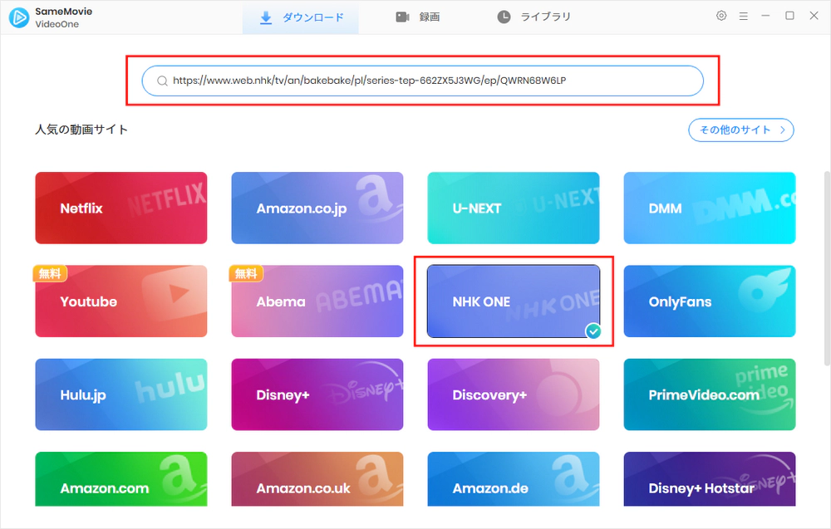Select the OnlyFans site tile
This screenshot has width=831, height=529.
click(709, 301)
